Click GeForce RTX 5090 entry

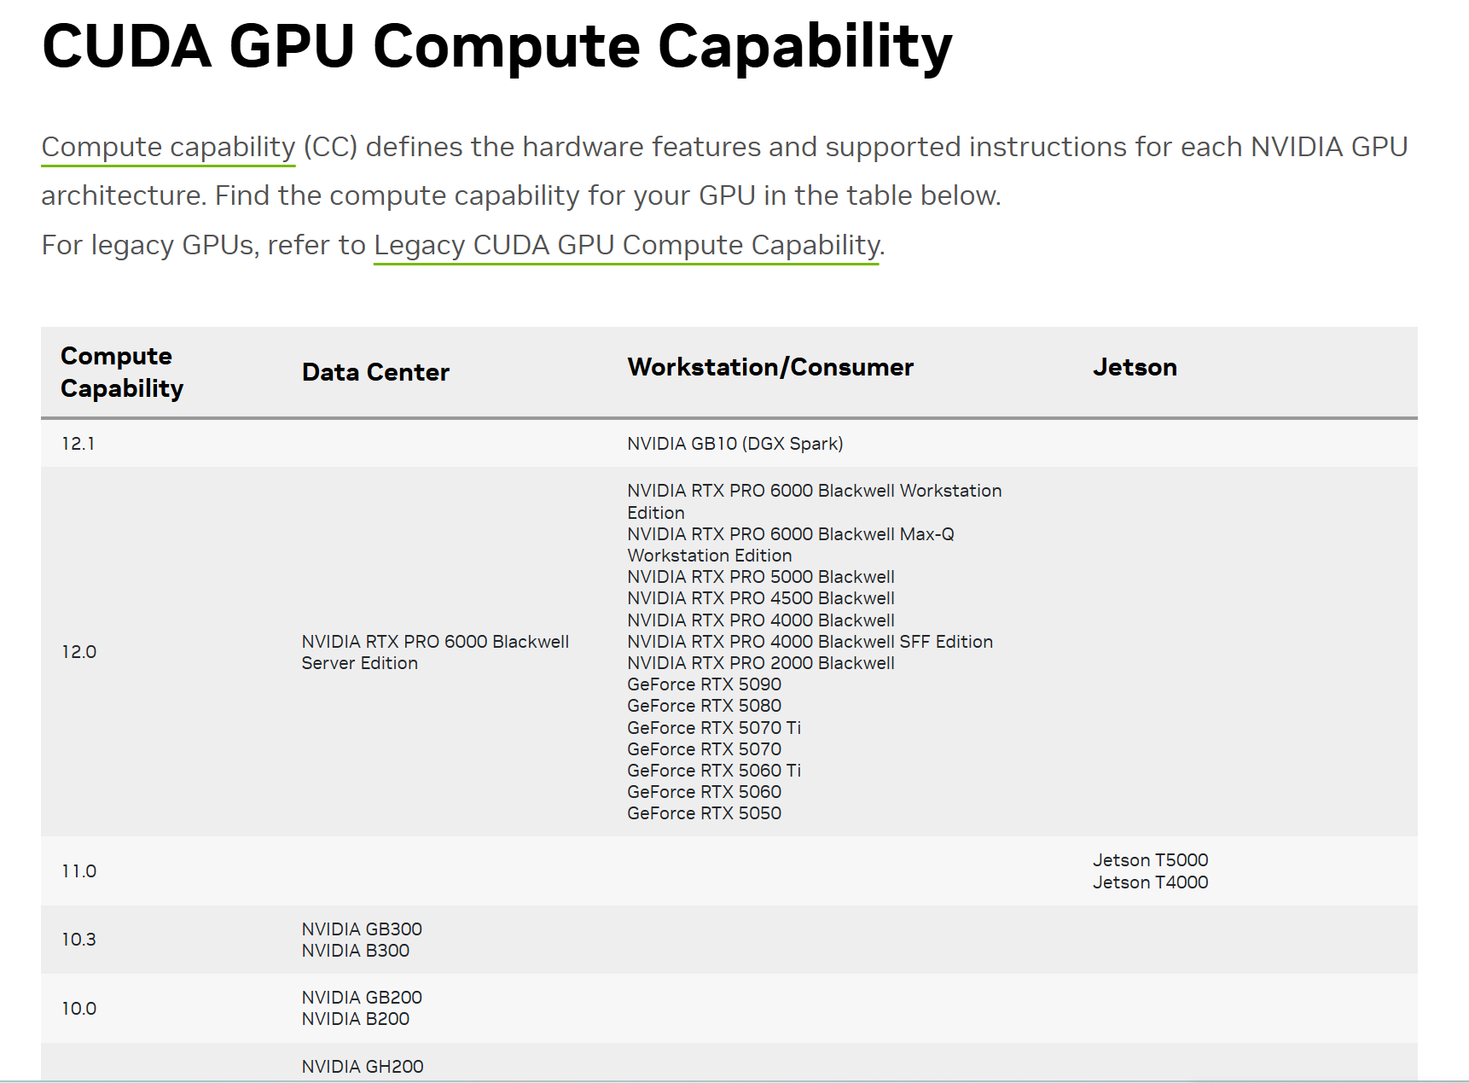(705, 684)
